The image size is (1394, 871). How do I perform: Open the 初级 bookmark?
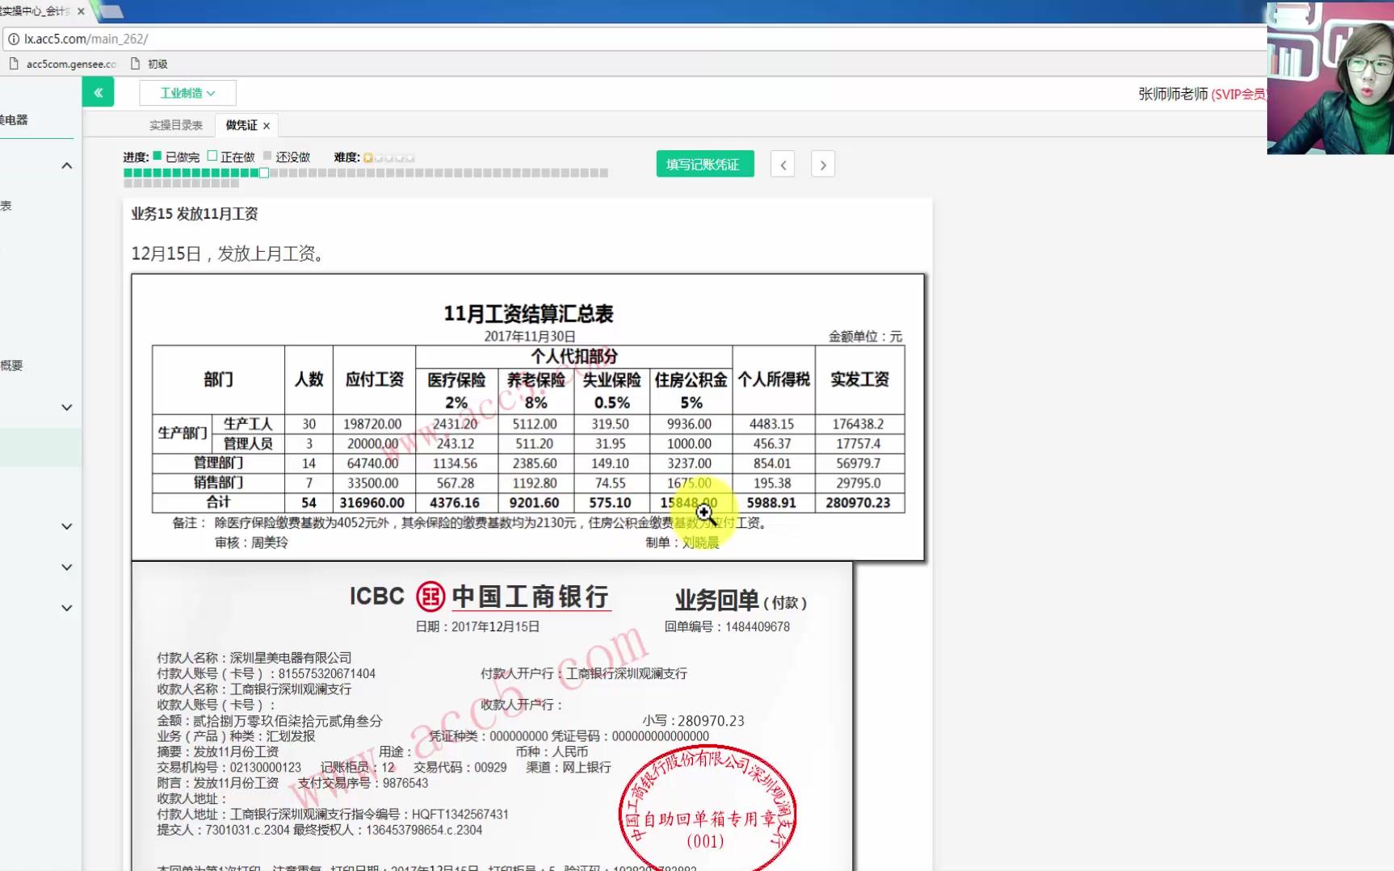pyautogui.click(x=149, y=64)
